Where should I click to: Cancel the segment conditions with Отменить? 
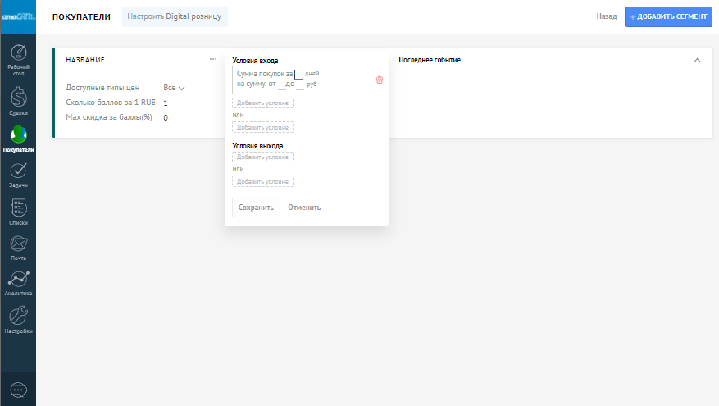coord(304,208)
